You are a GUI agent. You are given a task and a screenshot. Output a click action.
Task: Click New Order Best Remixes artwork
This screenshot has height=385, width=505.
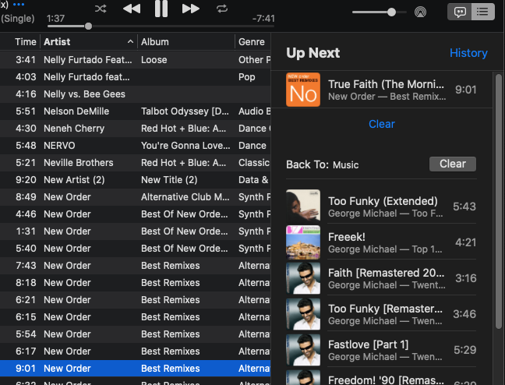pyautogui.click(x=303, y=90)
